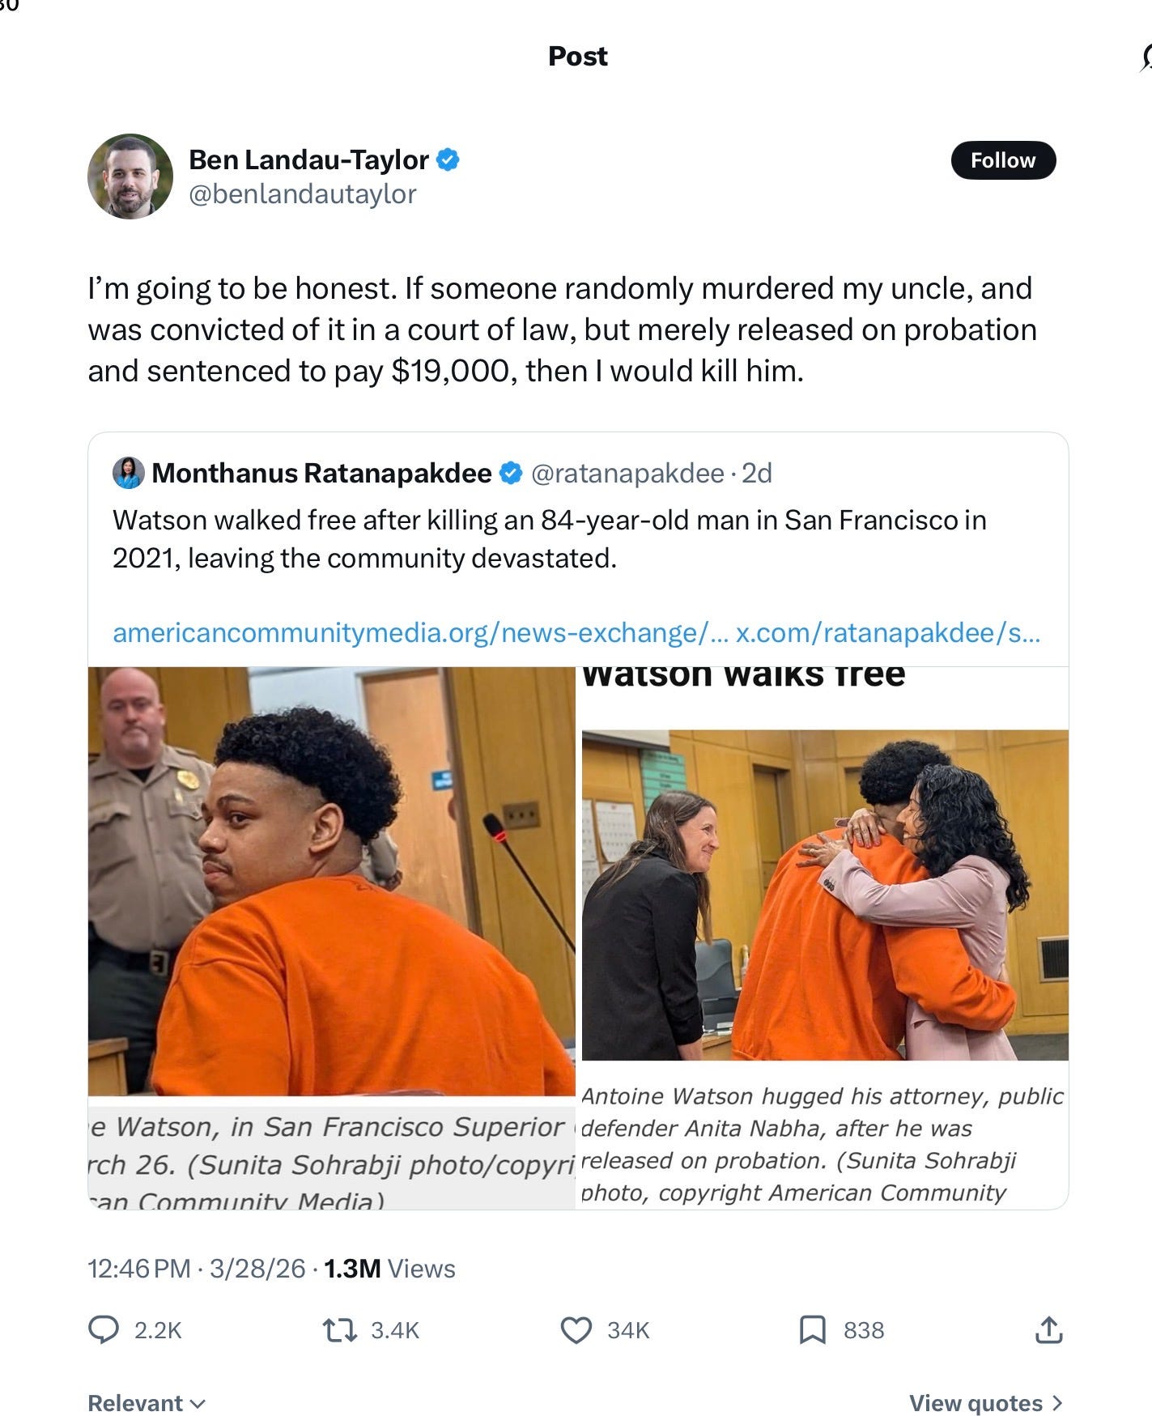
Task: Open Ben Landau-Taylor's profile avatar
Action: click(x=130, y=176)
